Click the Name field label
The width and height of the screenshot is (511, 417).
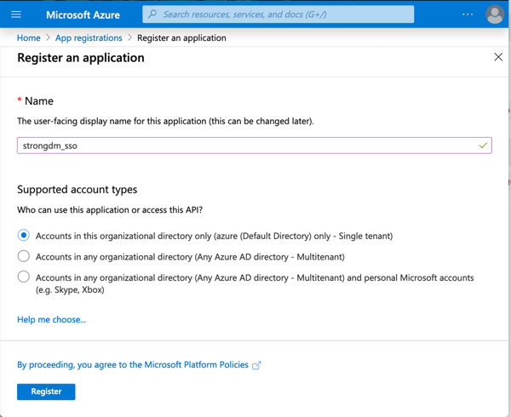tap(39, 101)
